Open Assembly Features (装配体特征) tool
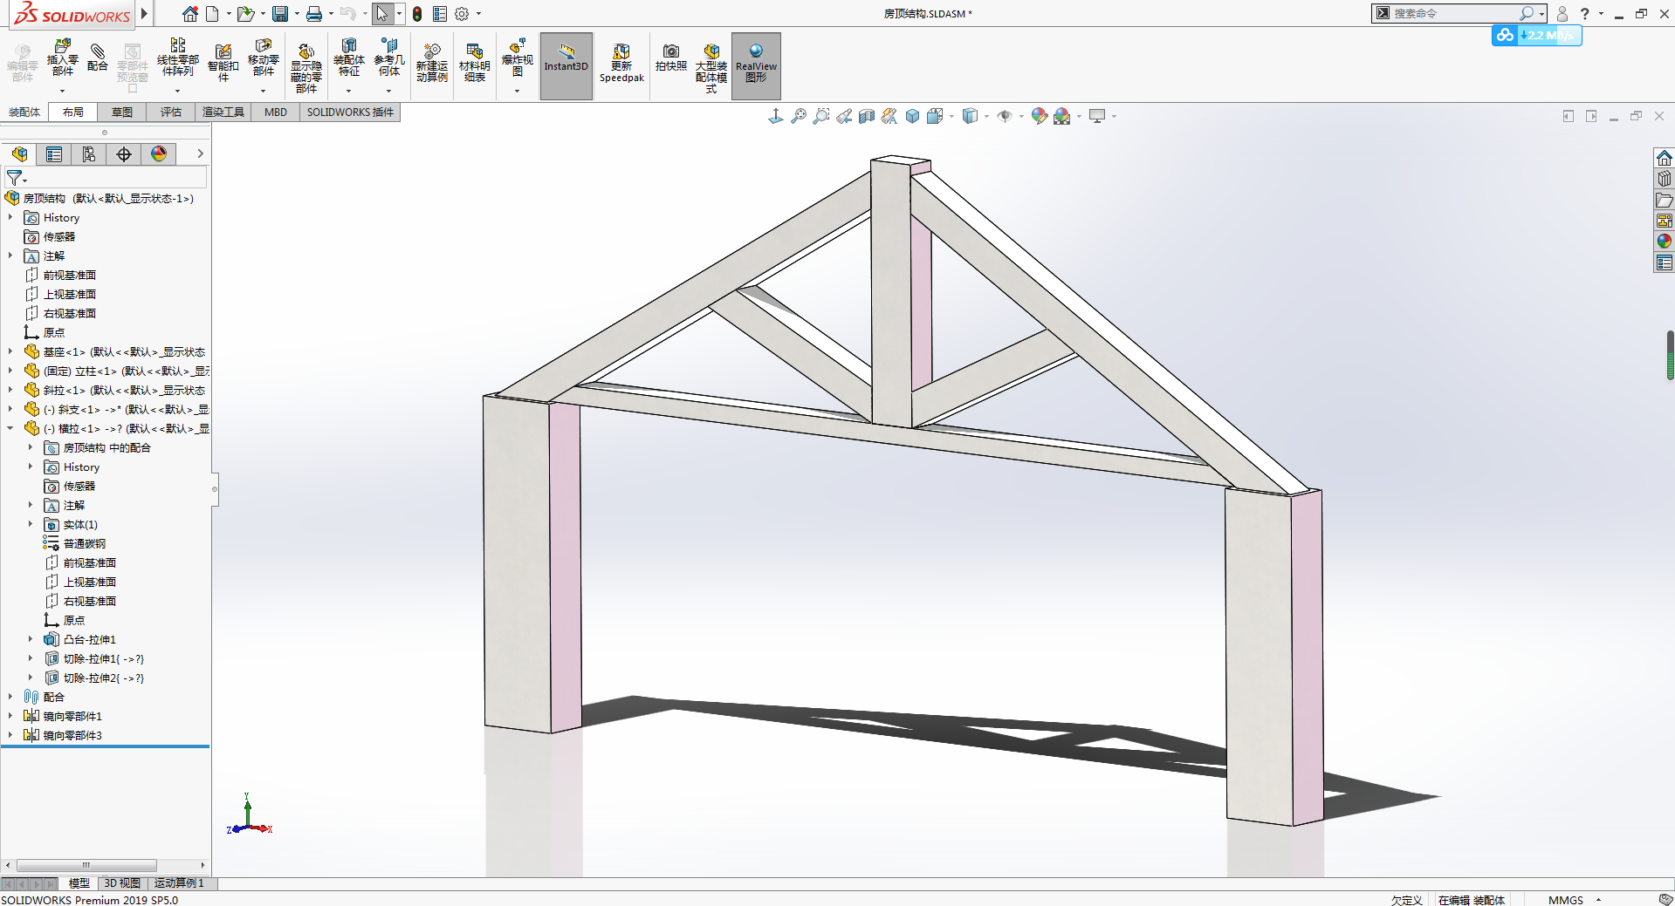 (x=348, y=58)
